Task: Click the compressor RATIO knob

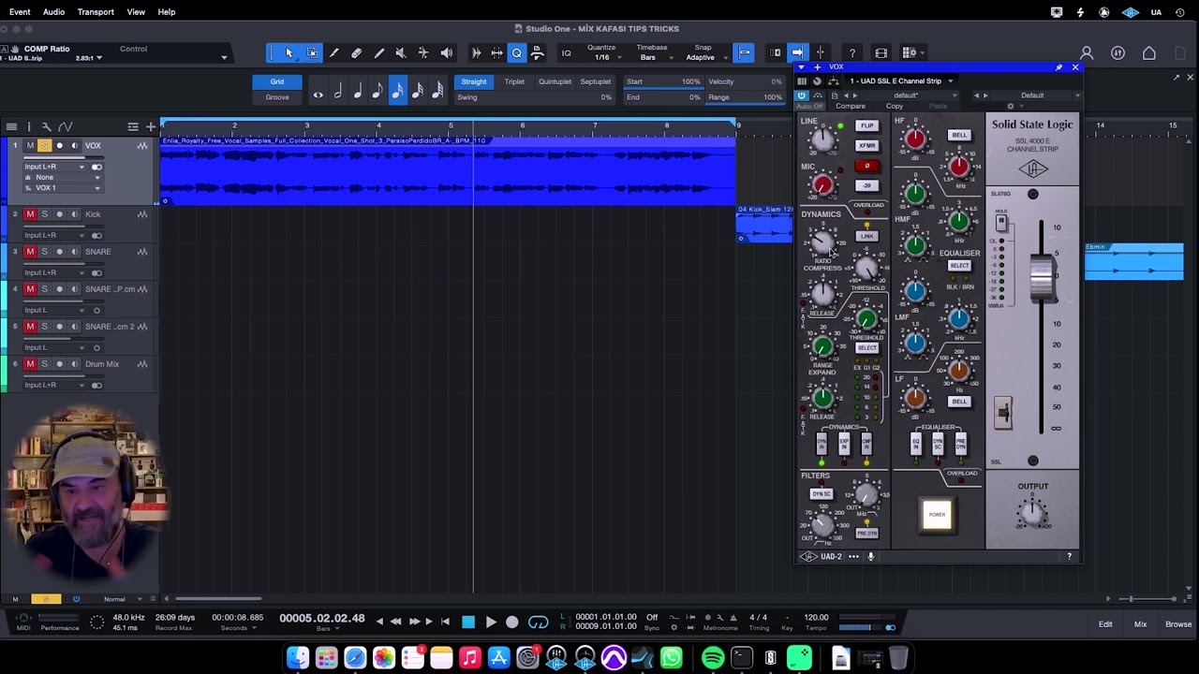Action: coord(822,243)
